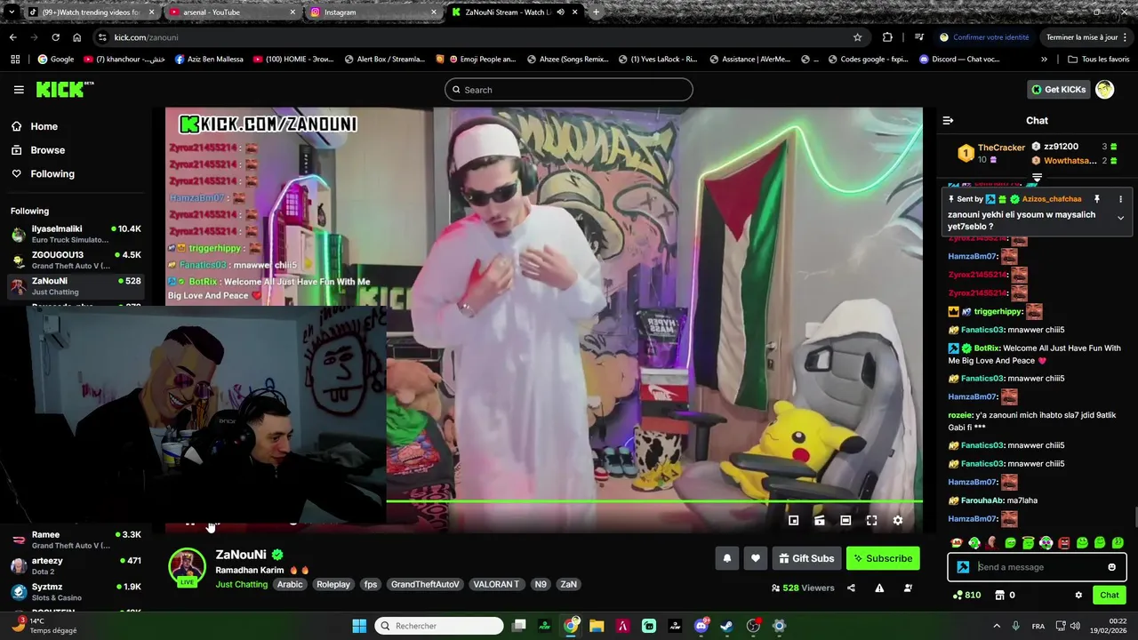This screenshot has width=1138, height=640.
Task: Open chat settings gear
Action: point(1078,596)
